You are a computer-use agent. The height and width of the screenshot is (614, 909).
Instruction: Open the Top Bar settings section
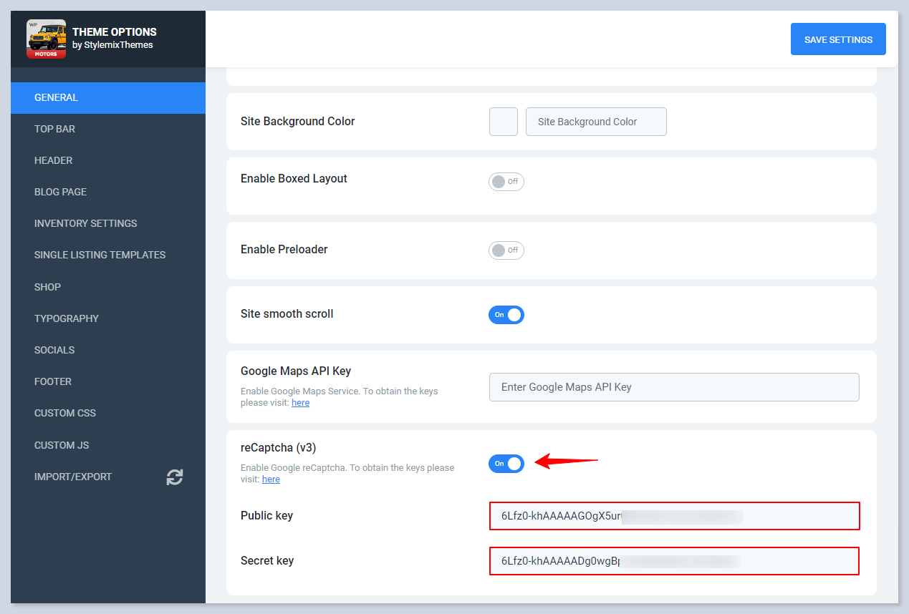[54, 129]
